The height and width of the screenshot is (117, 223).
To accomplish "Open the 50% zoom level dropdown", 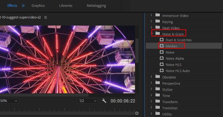I will coord(9,101).
